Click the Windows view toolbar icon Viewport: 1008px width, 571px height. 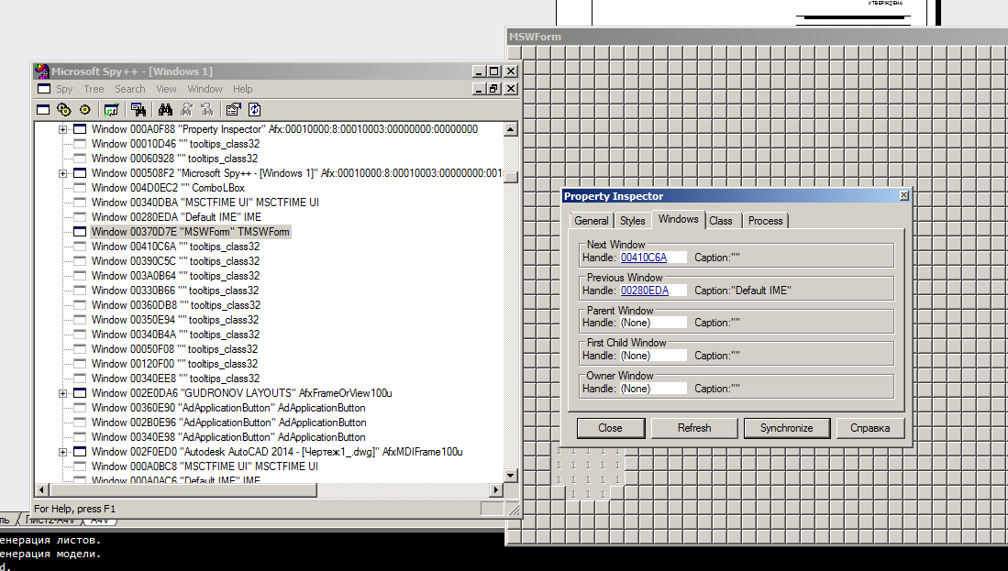coord(43,109)
